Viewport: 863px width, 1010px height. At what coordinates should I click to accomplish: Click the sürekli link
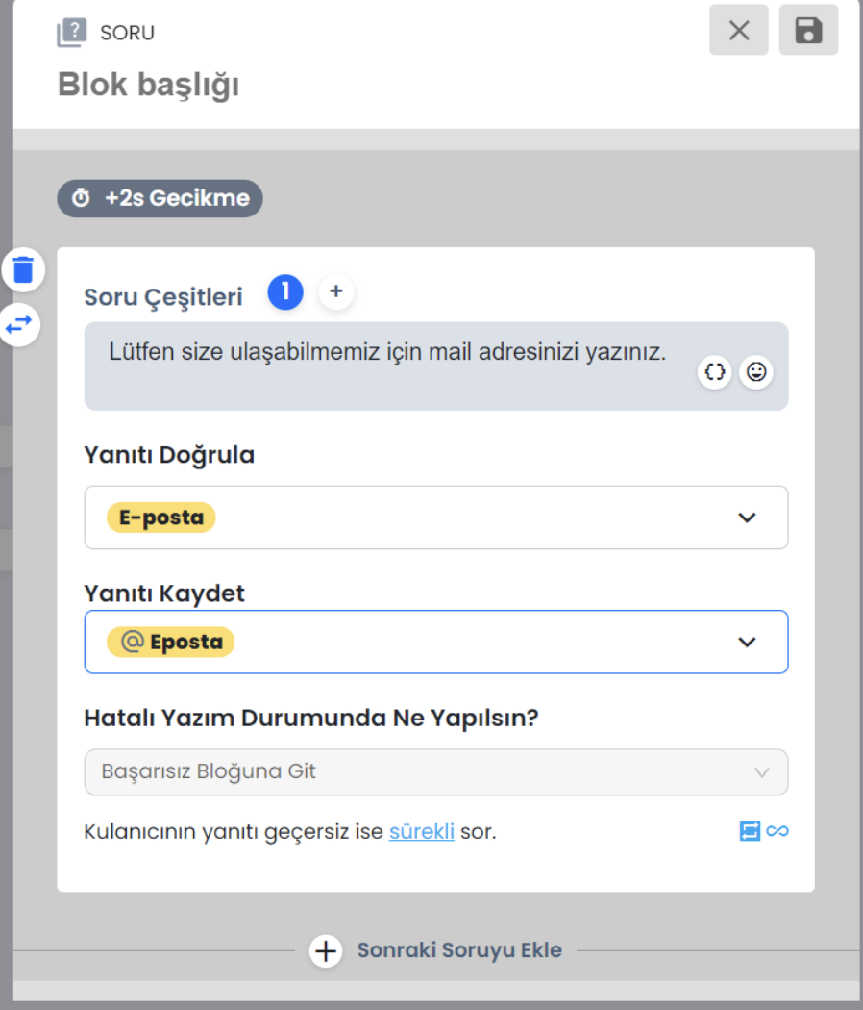coord(422,832)
